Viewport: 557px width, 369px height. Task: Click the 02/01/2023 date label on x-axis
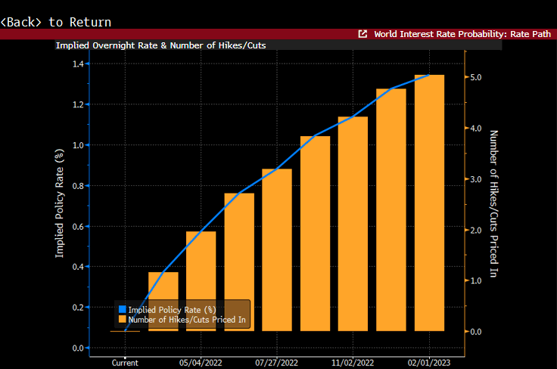pos(429,363)
